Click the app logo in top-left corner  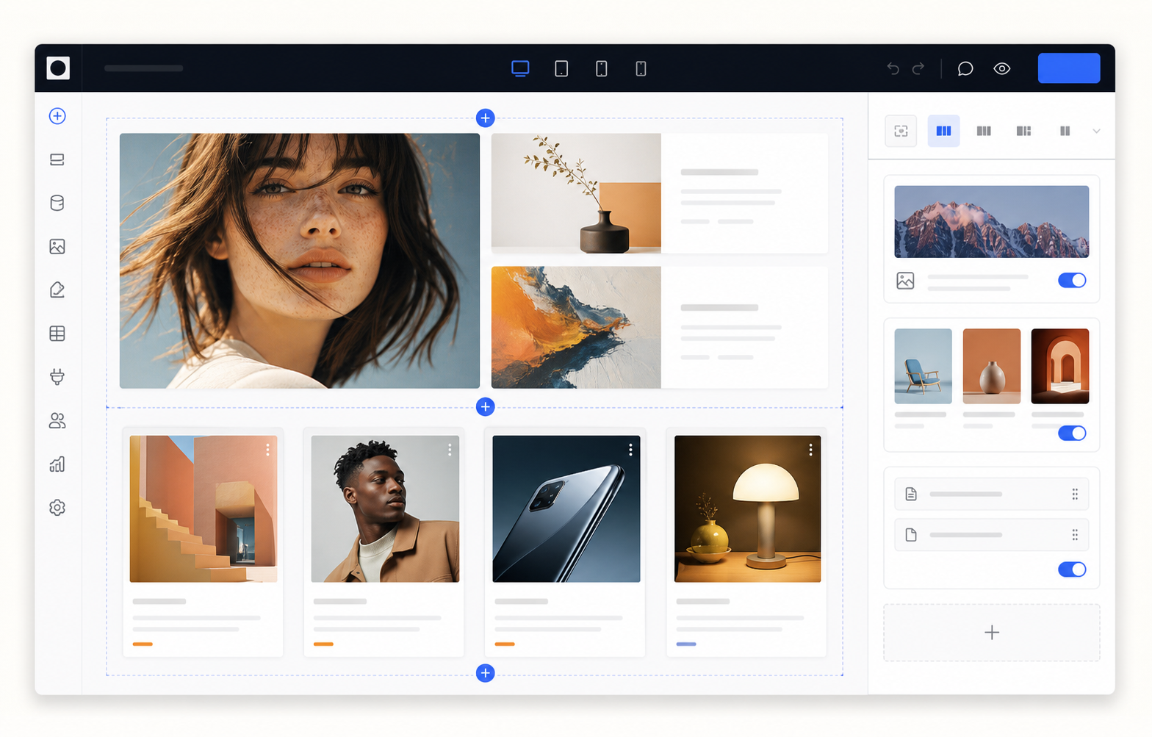(58, 68)
